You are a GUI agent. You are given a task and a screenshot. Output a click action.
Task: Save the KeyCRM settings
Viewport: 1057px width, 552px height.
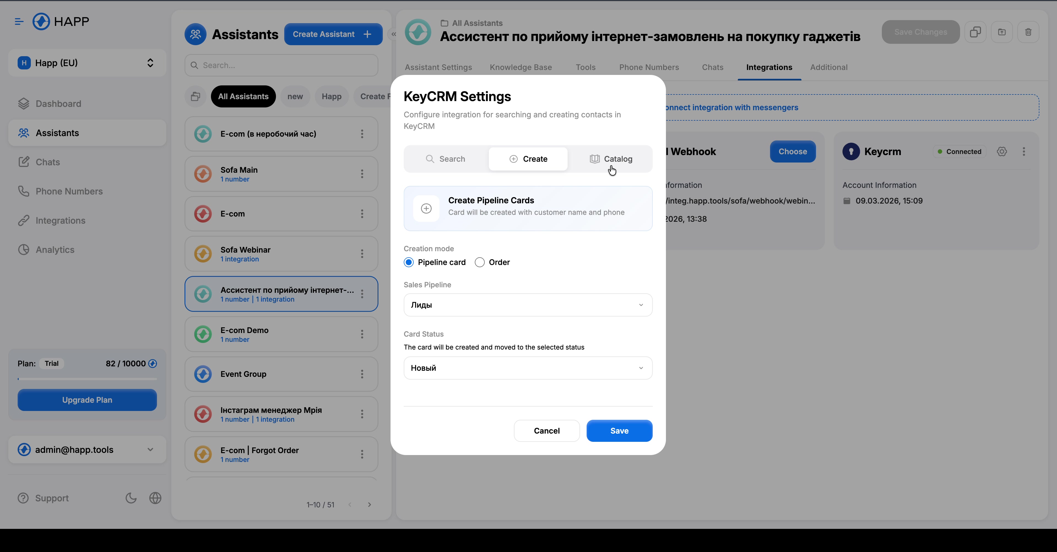619,431
